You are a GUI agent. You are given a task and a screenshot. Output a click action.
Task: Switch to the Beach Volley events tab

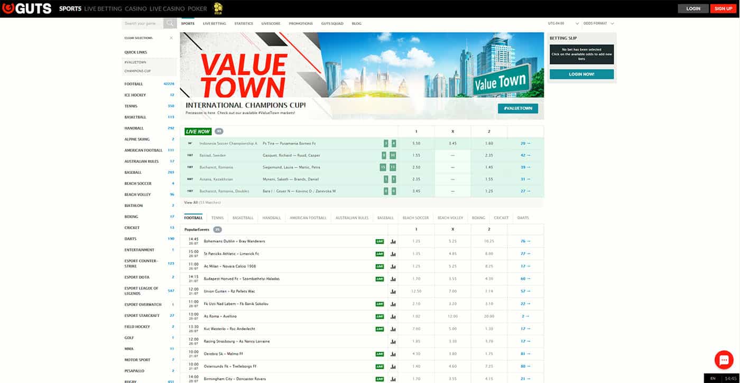[450, 218]
